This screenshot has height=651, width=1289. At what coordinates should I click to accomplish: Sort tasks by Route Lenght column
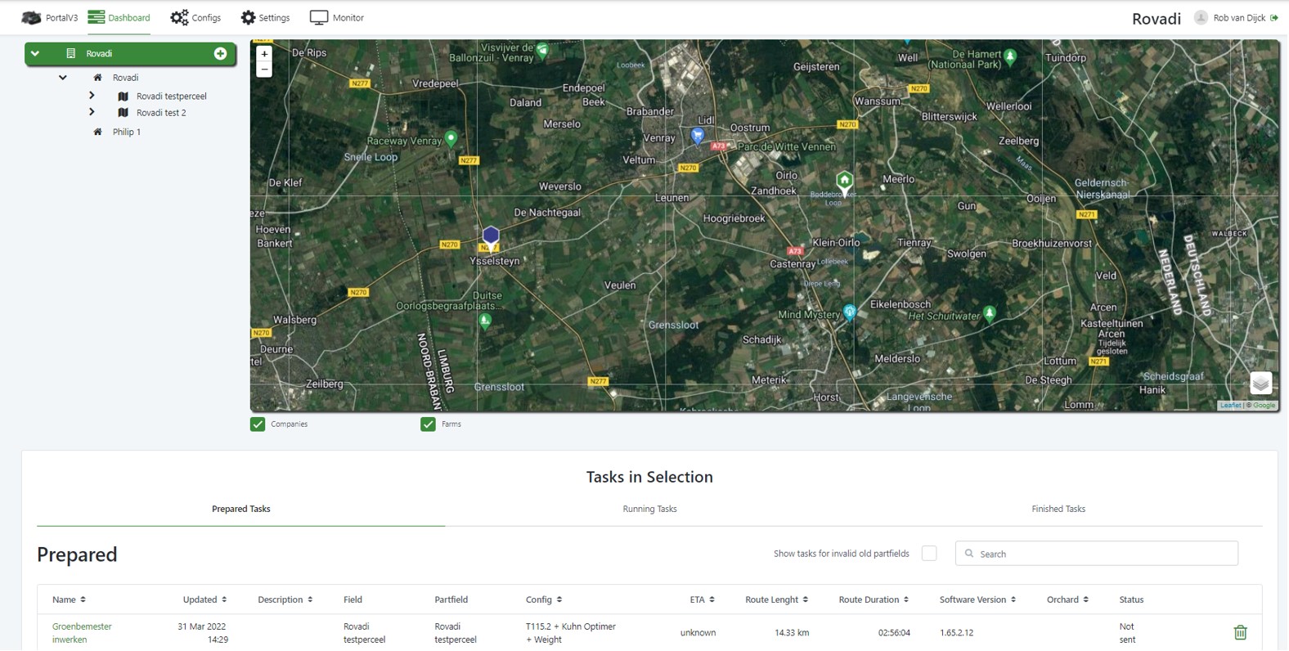(777, 599)
